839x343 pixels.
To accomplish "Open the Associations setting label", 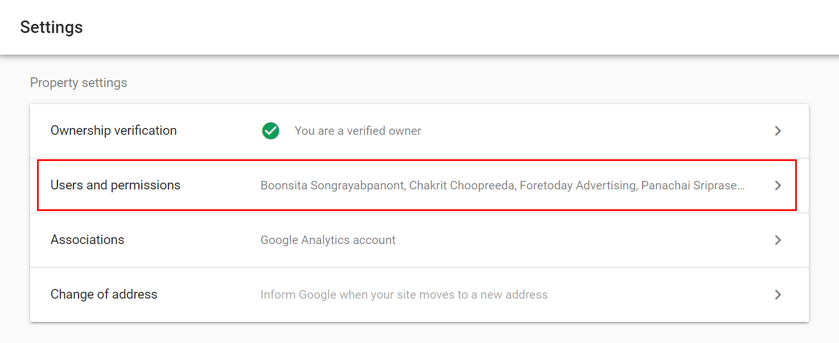I will click(87, 240).
